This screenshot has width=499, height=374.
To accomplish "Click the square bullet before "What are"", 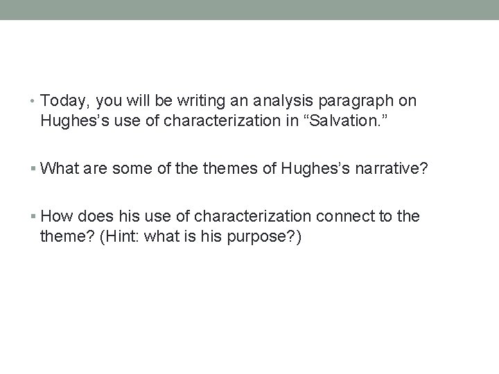I will (x=33, y=168).
